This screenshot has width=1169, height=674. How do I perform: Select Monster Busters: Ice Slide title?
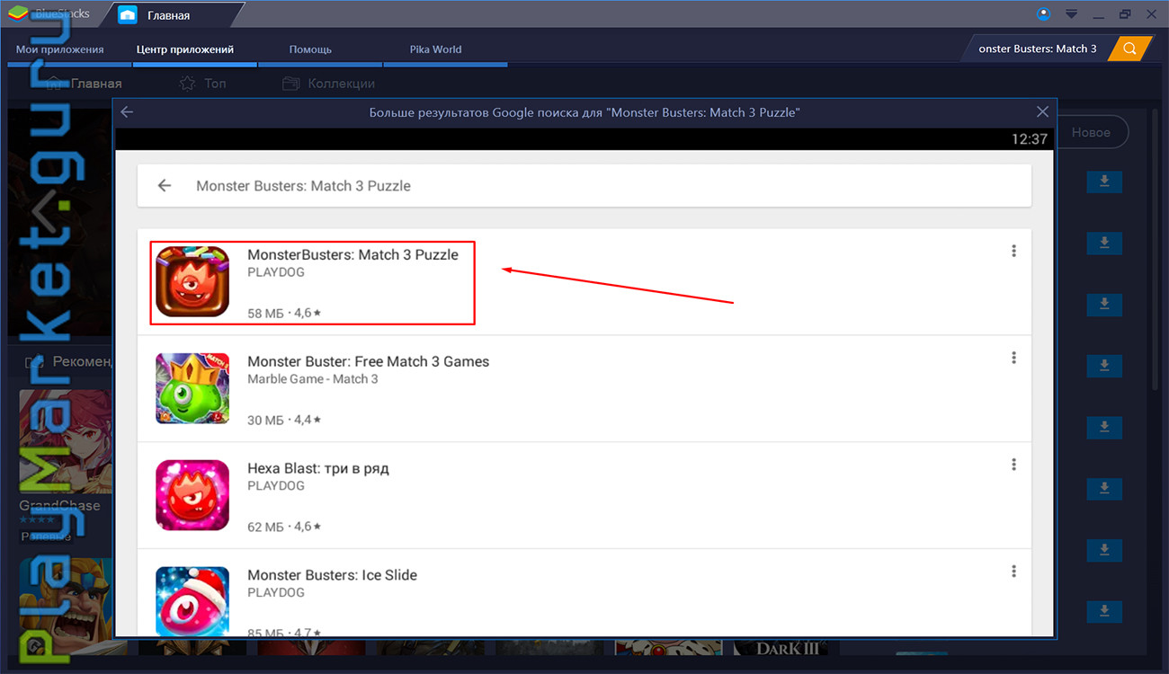[x=332, y=575]
